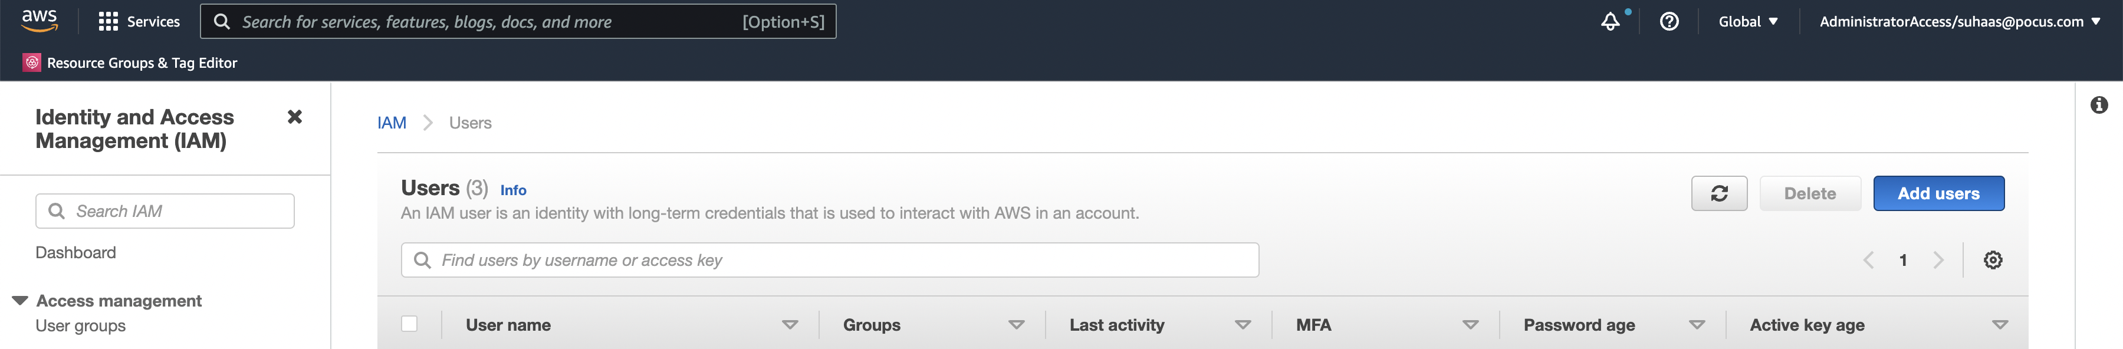The height and width of the screenshot is (349, 2123).
Task: Open Dashboard in the IAM sidebar
Action: pyautogui.click(x=76, y=253)
